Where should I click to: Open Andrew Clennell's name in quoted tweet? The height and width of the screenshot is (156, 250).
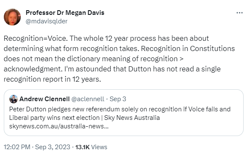coord(44,99)
